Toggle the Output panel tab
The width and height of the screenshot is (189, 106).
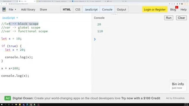tap(121, 9)
